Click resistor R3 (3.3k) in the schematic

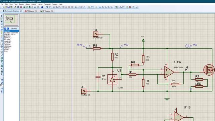(x=143, y=59)
